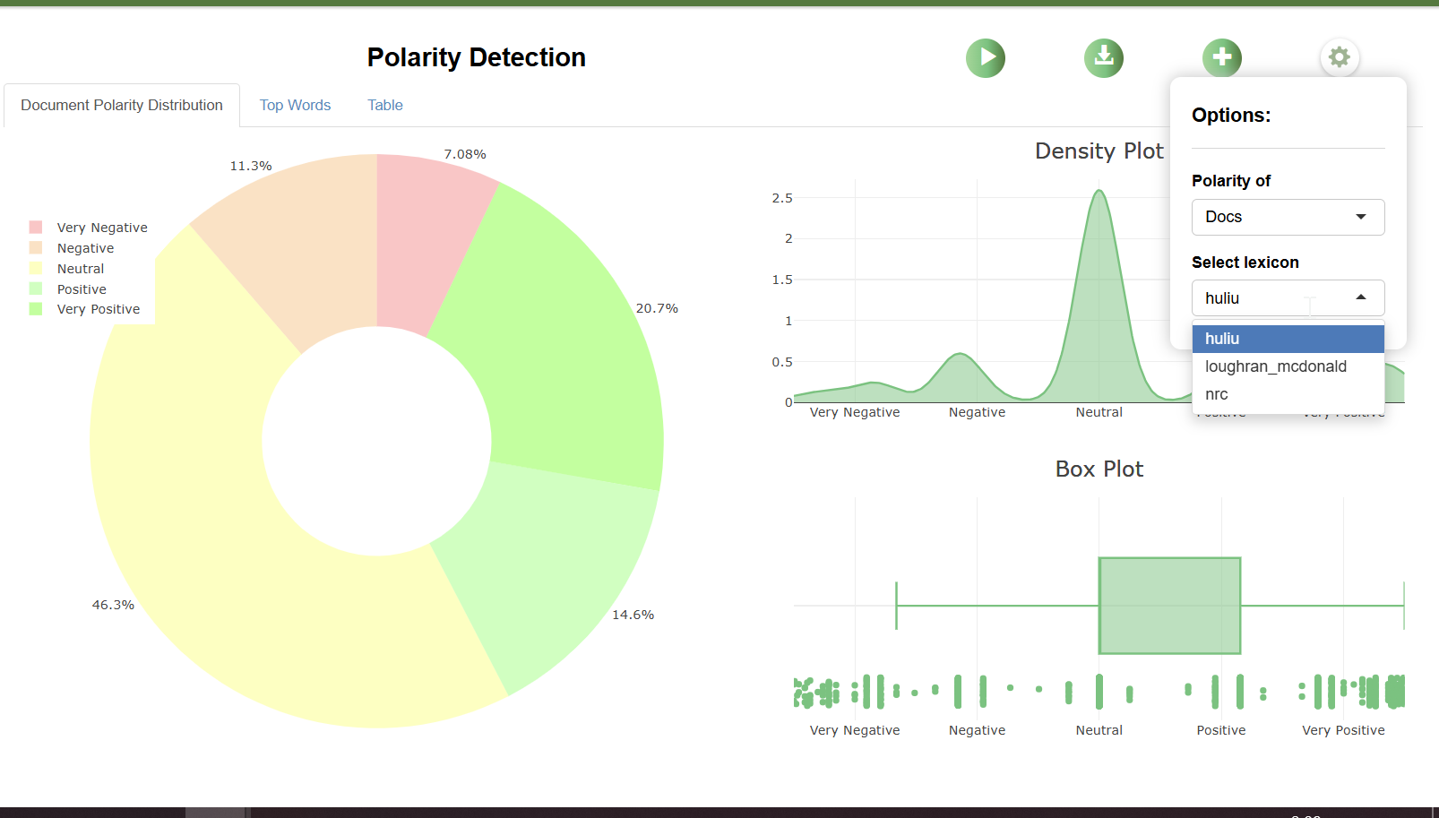Image resolution: width=1439 pixels, height=818 pixels.
Task: Open the Table tab
Action: pos(385,105)
